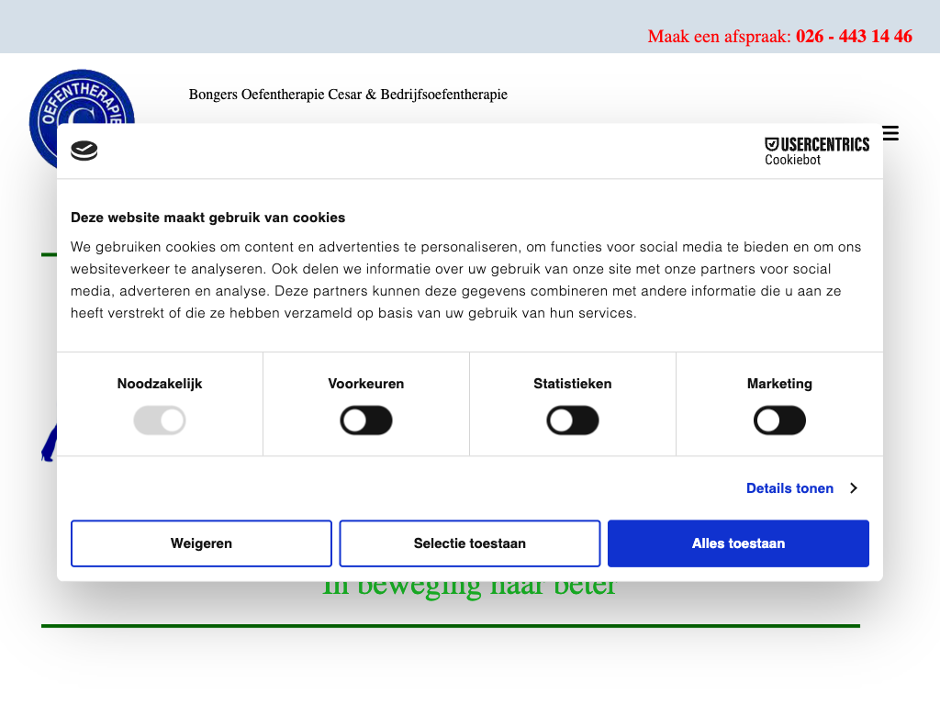This screenshot has width=940, height=705.
Task: Click the Voorkeuren category label
Action: click(366, 384)
